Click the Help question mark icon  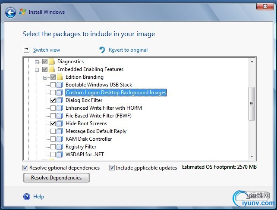click(27, 196)
